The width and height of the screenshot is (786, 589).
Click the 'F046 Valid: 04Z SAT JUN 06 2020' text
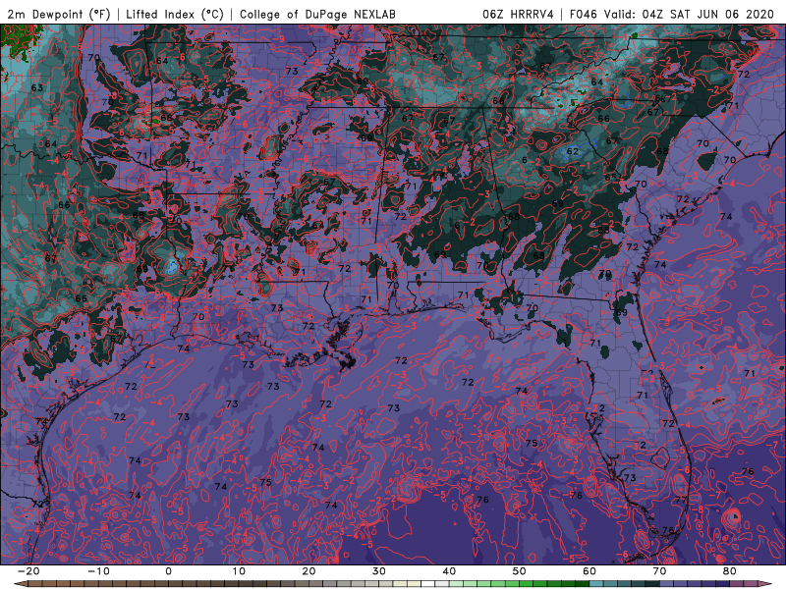pyautogui.click(x=672, y=14)
